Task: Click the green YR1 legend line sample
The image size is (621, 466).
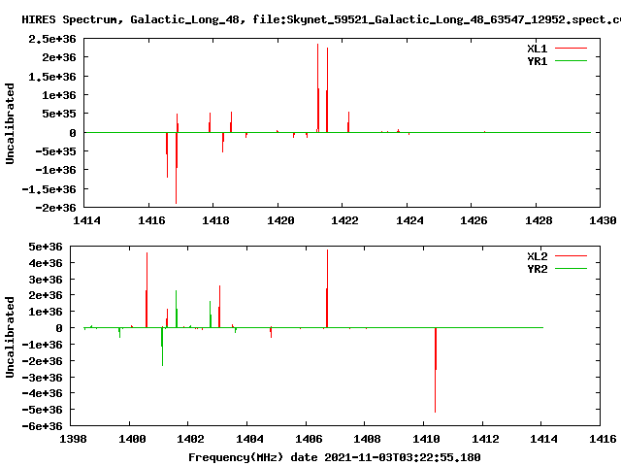Action: [571, 60]
